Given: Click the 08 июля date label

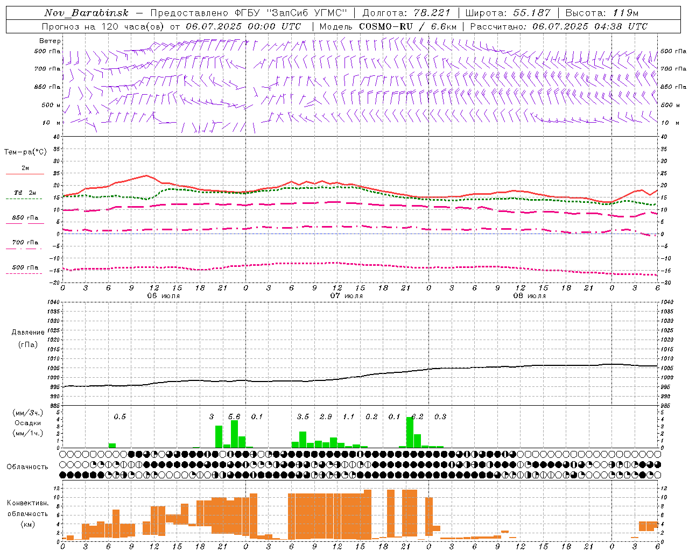Looking at the screenshot, I should [530, 296].
